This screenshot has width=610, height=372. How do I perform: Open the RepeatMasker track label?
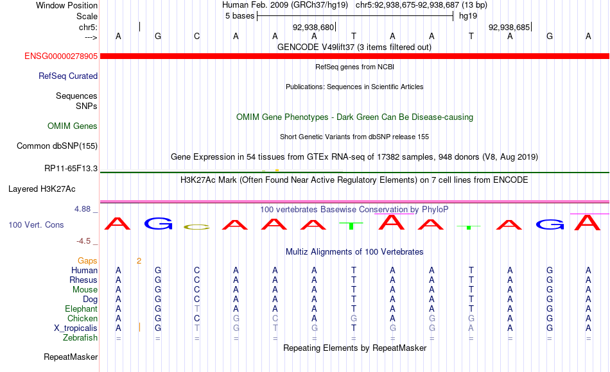[71, 357]
